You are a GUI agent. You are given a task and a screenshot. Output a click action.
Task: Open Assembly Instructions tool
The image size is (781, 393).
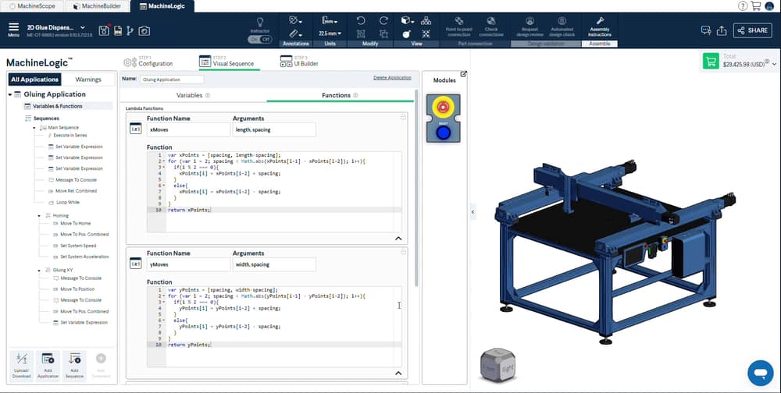(600, 27)
